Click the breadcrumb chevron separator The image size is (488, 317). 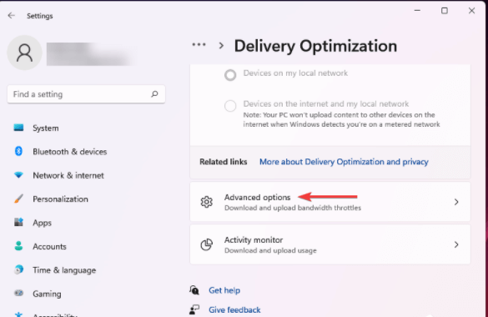pos(221,45)
